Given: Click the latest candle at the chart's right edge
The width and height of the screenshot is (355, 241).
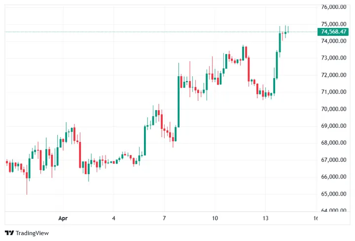Looking at the screenshot, I should click(287, 32).
